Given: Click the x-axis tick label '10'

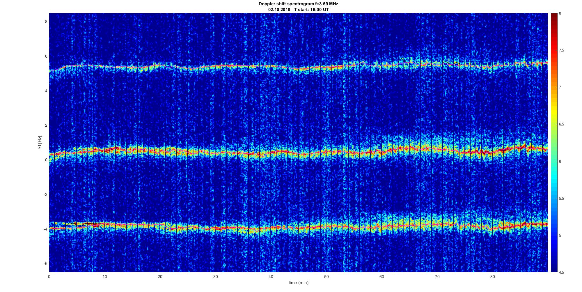Looking at the screenshot, I should pyautogui.click(x=104, y=277).
